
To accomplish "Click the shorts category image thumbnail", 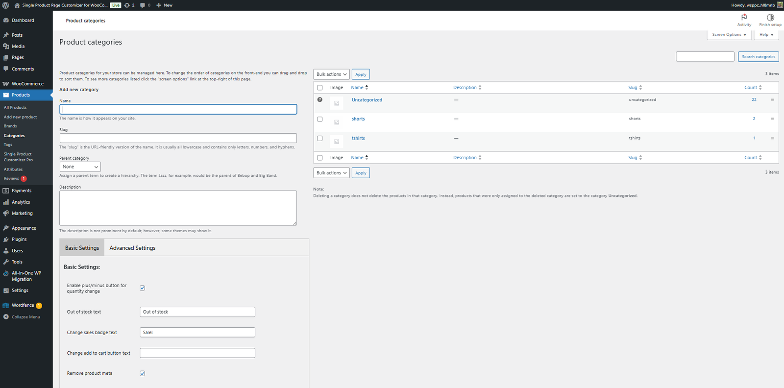I will pos(337,122).
